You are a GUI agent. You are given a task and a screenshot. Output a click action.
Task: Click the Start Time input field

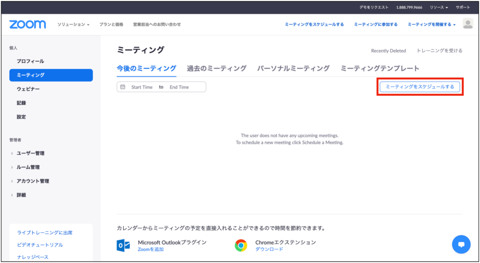(142, 87)
